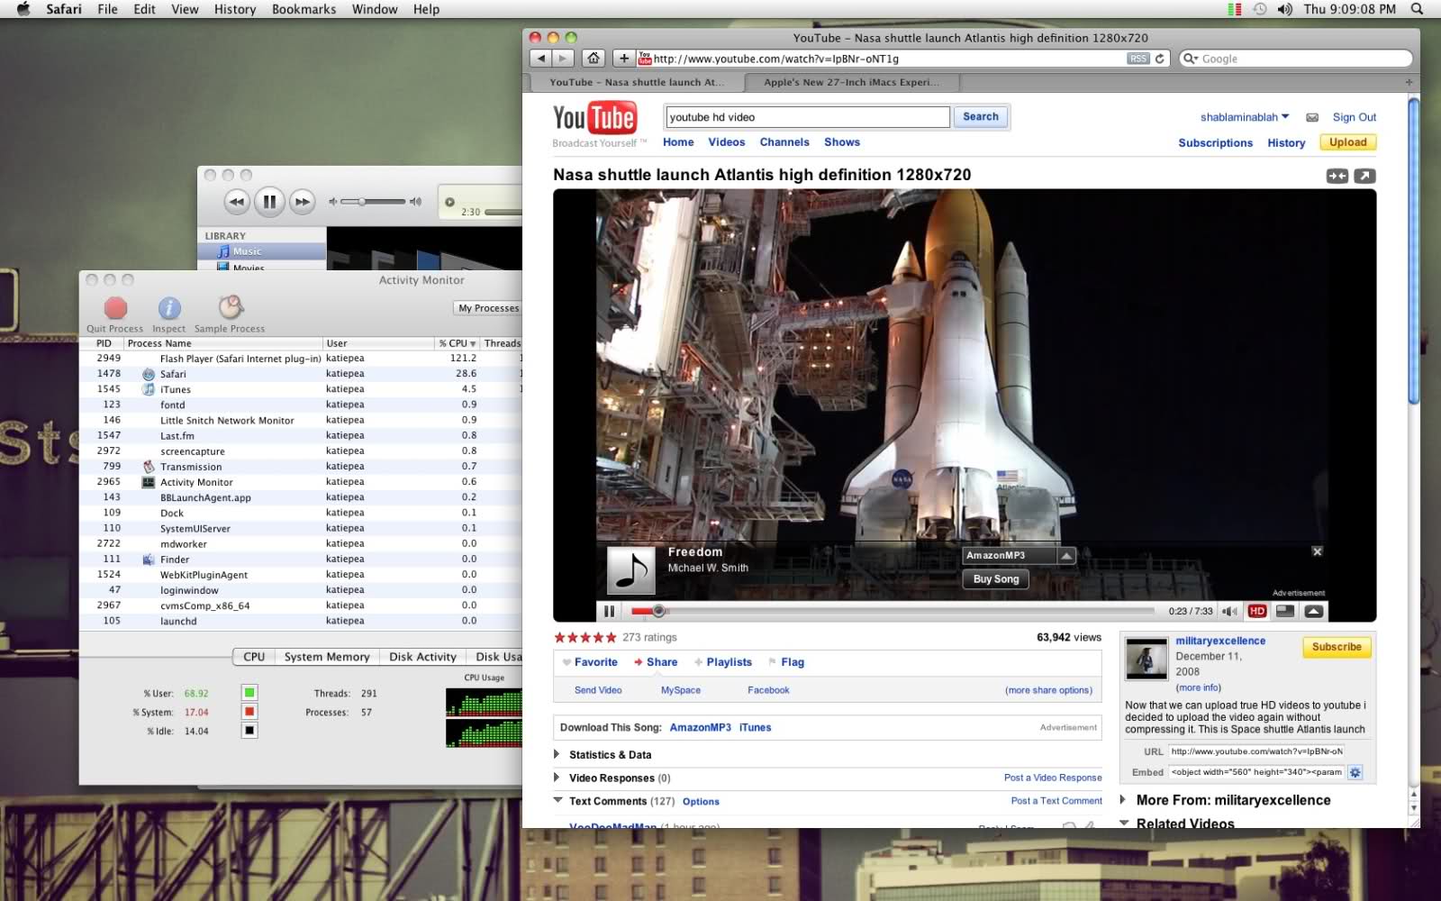The height and width of the screenshot is (901, 1441).
Task: Select the System Memory tab in Activity Monitor
Action: click(x=327, y=657)
